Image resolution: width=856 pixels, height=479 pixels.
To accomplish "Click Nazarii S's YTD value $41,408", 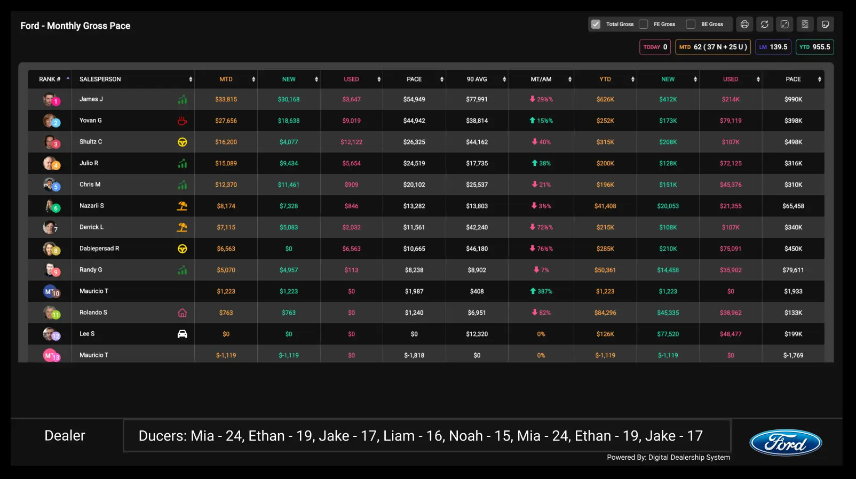I will coord(605,206).
